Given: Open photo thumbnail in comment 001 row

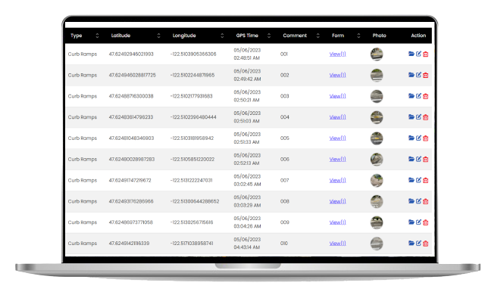Looking at the screenshot, I should pyautogui.click(x=377, y=54).
